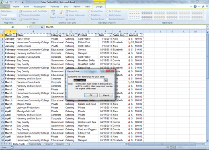Toggle the Total Row checkbox
Screen dimensions: 209x150
[x=89, y=15]
